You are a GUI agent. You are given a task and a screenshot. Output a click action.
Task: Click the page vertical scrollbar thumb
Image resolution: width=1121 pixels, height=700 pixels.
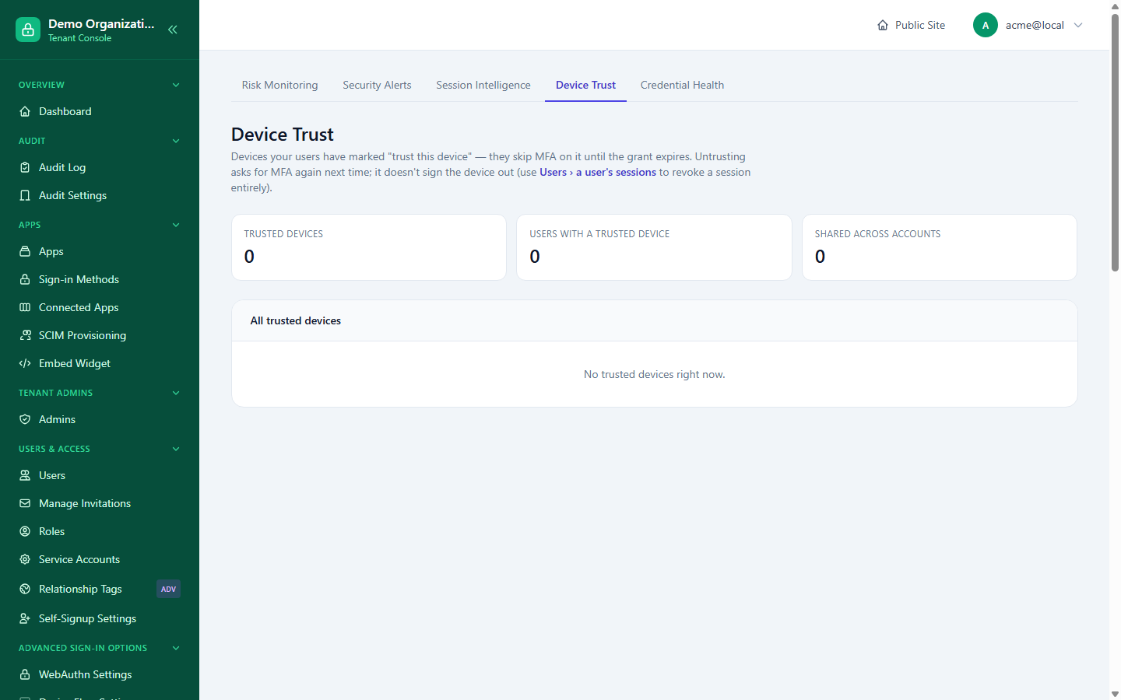pos(1115,142)
